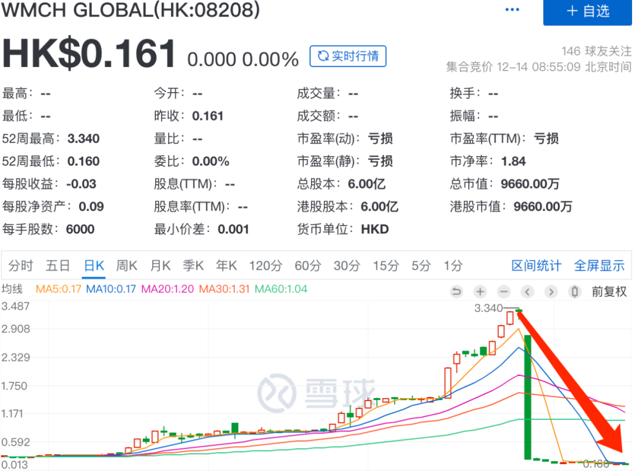The image size is (635, 471).
Task: Pan chart right with right chevron
Action: 551,291
